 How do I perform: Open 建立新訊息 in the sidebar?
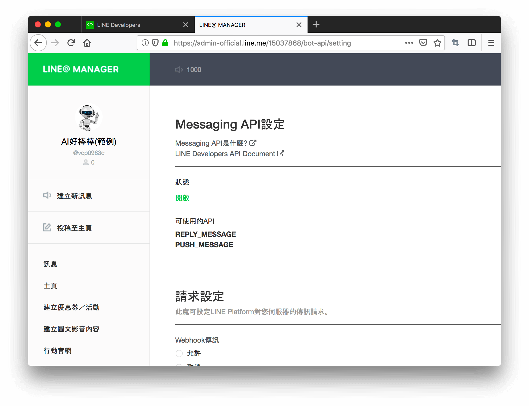89,196
